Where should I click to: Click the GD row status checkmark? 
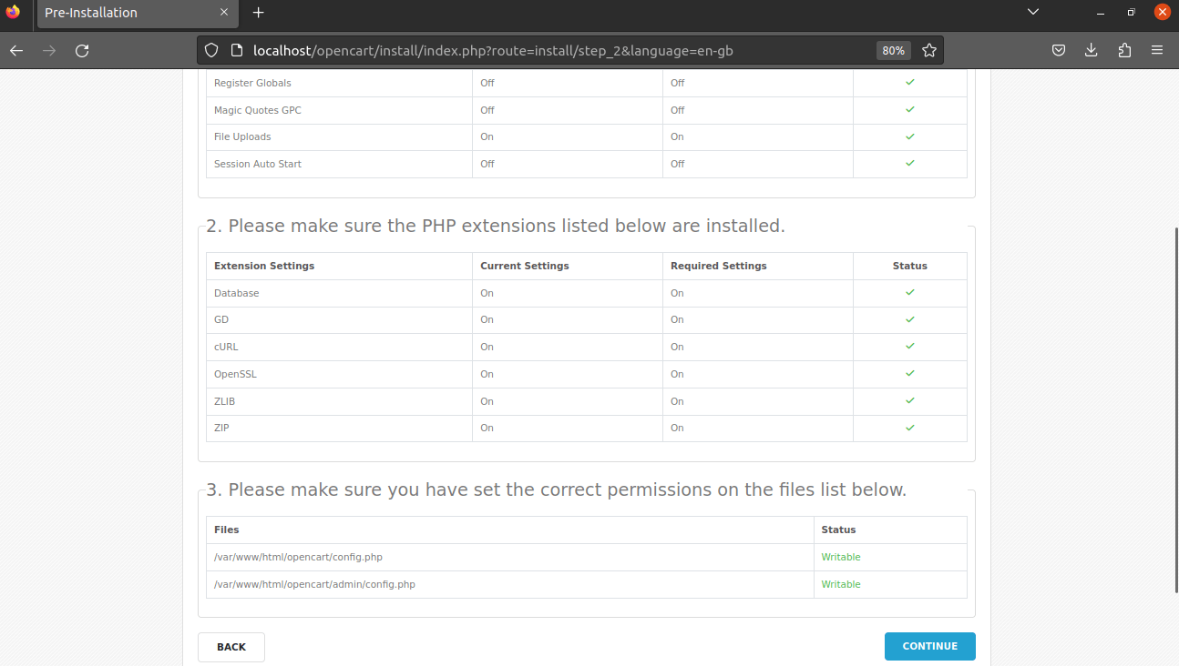pyautogui.click(x=909, y=319)
